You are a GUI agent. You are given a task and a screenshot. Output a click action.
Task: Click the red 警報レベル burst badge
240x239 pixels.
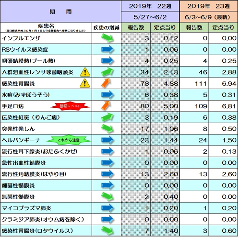[70, 106]
